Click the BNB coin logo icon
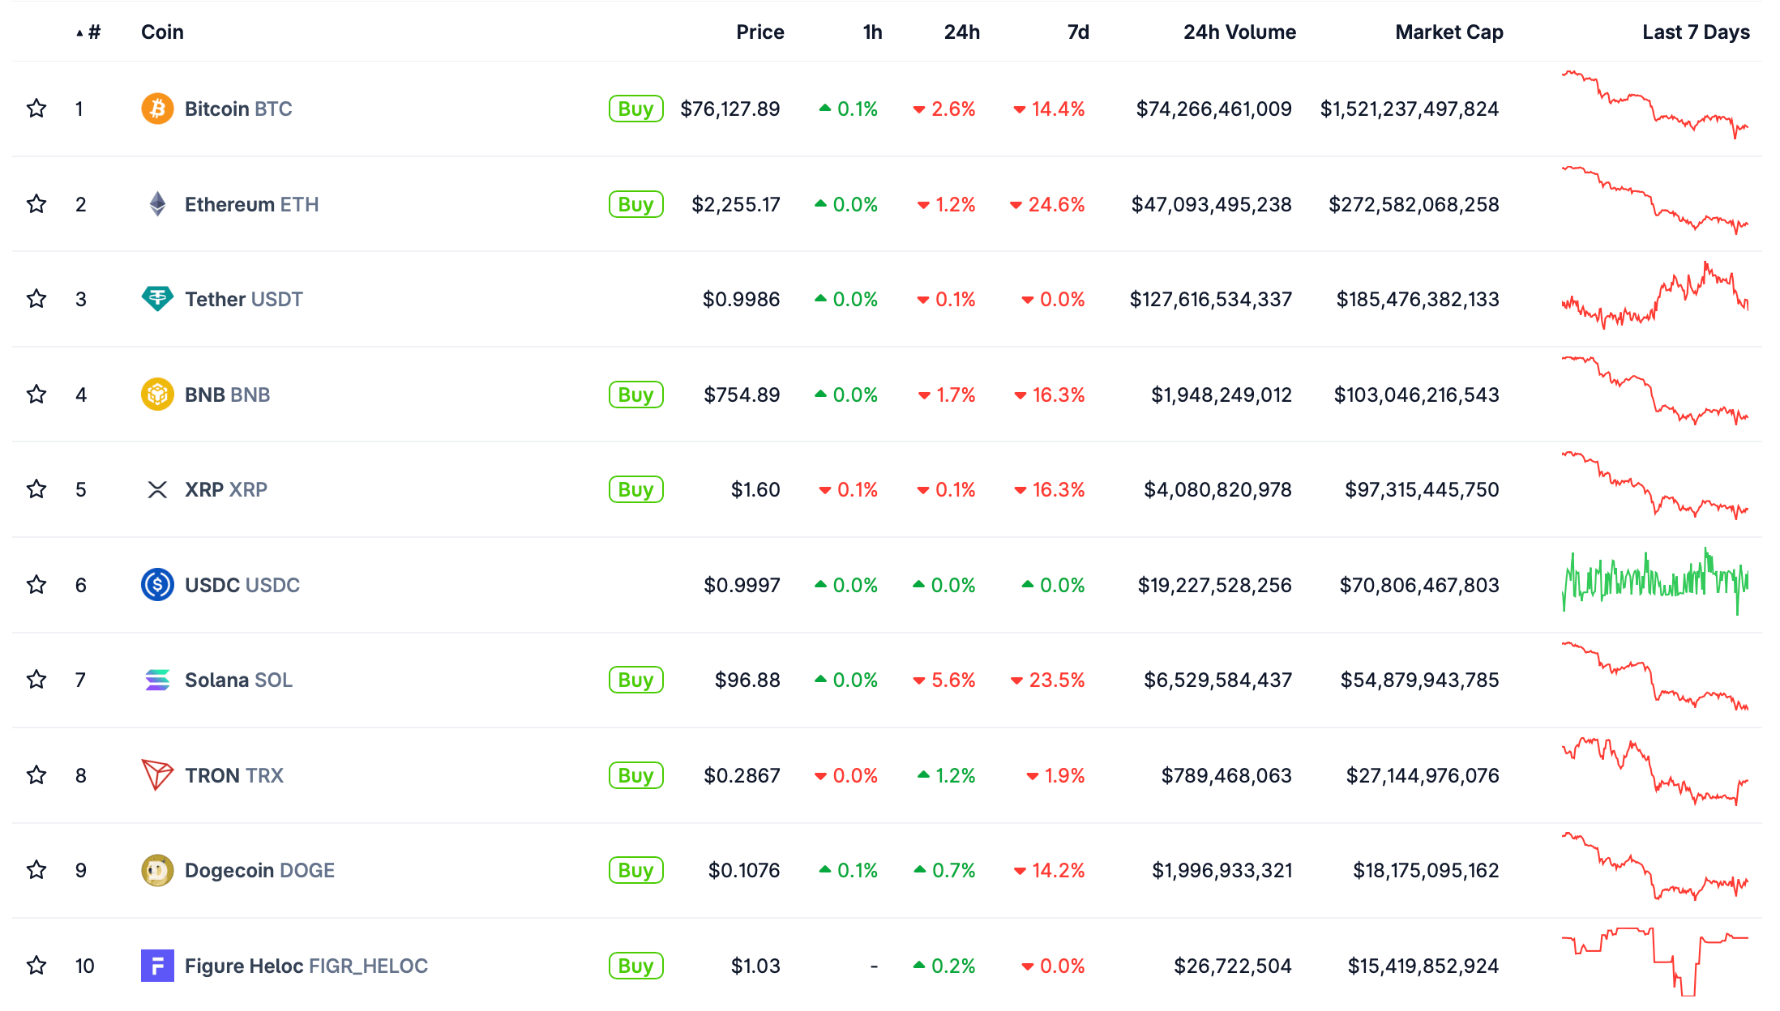This screenshot has height=1011, width=1780. (157, 395)
